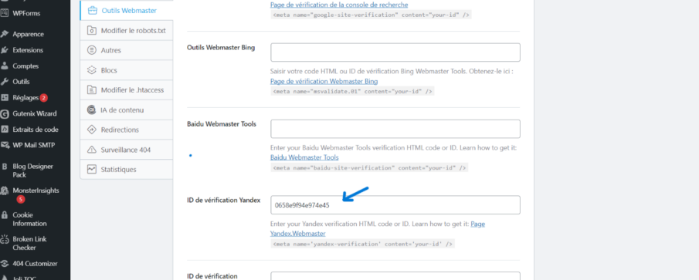Click the Cookie Information lock icon
Image resolution: width=699 pixels, height=280 pixels.
[5, 215]
